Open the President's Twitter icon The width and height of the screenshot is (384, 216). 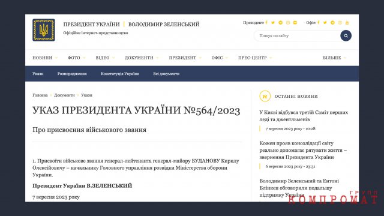273,23
